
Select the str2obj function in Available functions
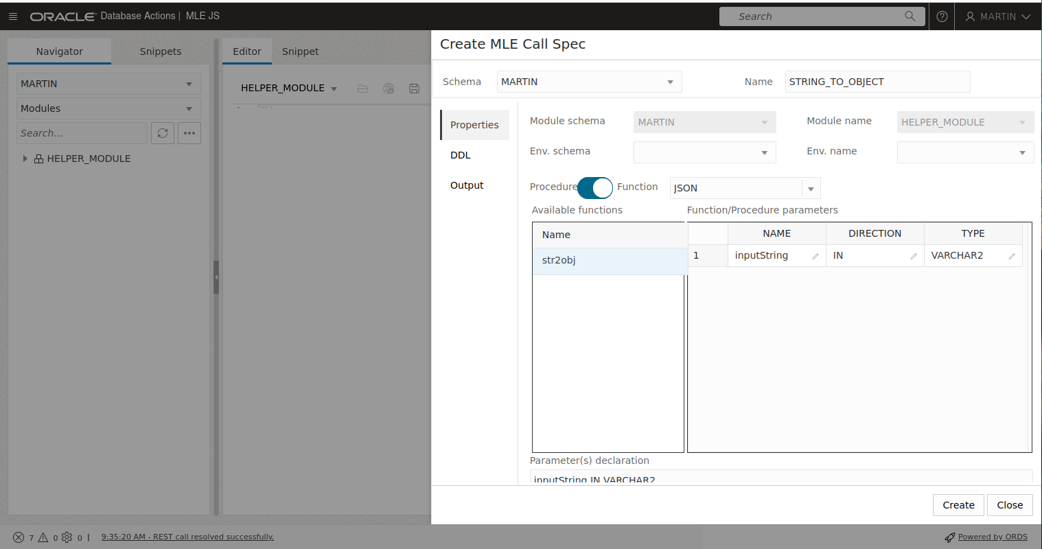click(x=559, y=260)
